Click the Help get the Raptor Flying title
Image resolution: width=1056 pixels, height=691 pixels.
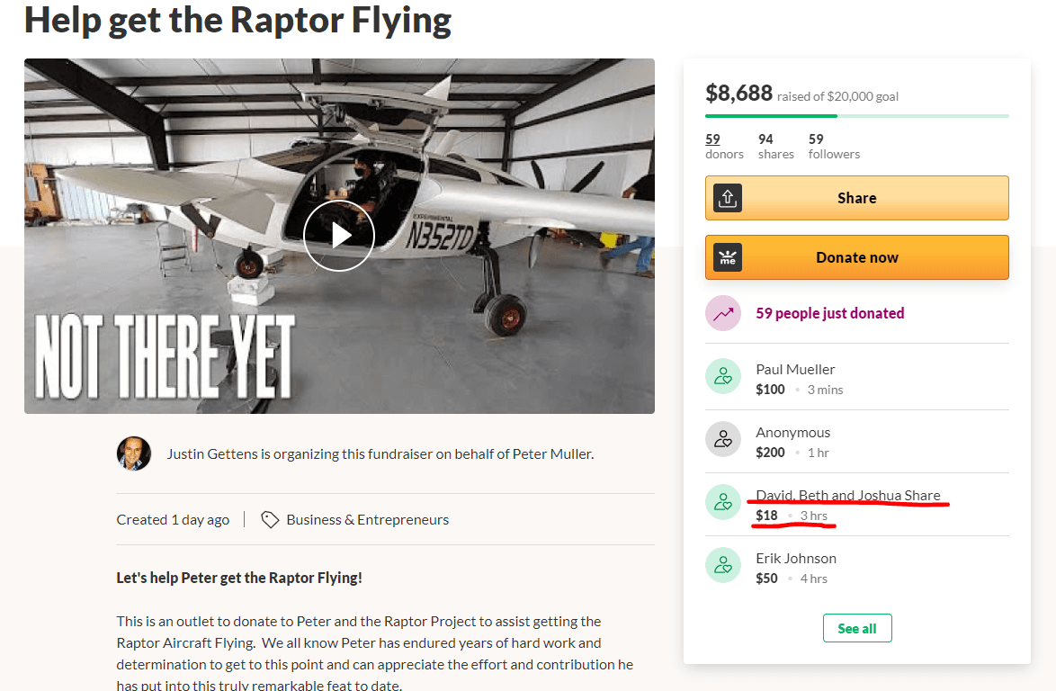[x=237, y=21]
